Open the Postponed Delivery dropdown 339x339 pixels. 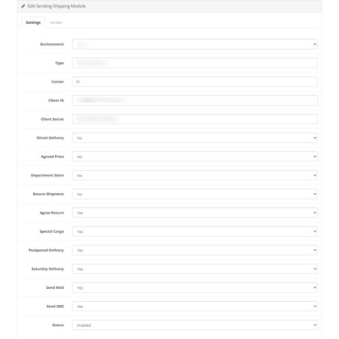(195, 250)
